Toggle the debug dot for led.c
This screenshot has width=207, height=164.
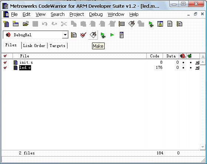click(191, 68)
